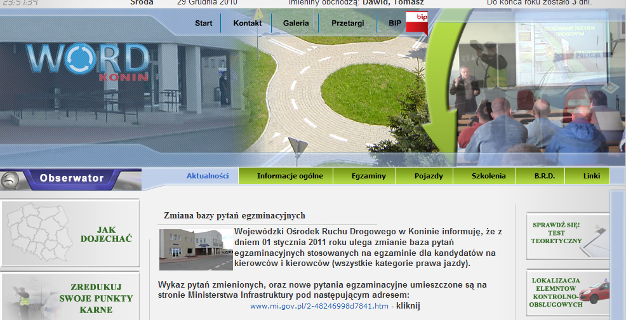Click the WORD Konin logo
The height and width of the screenshot is (320, 626).
[88, 61]
